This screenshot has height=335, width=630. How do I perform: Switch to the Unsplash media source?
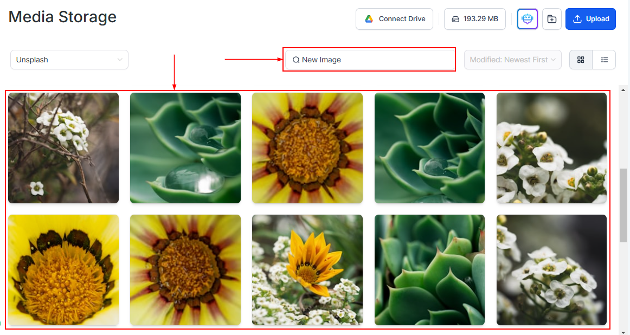(x=69, y=60)
